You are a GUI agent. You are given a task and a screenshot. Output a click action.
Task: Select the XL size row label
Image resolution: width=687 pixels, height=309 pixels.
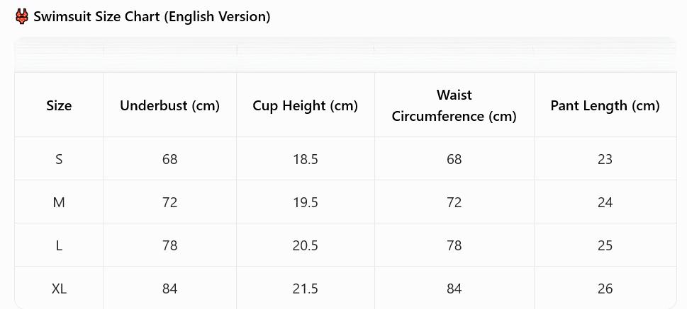tap(59, 288)
